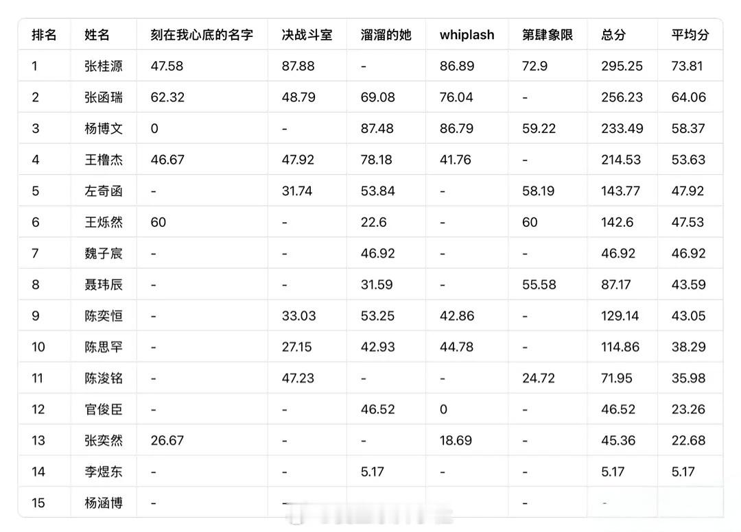Select the value 55.58
Screen dimensions: 741x532
click(x=539, y=285)
